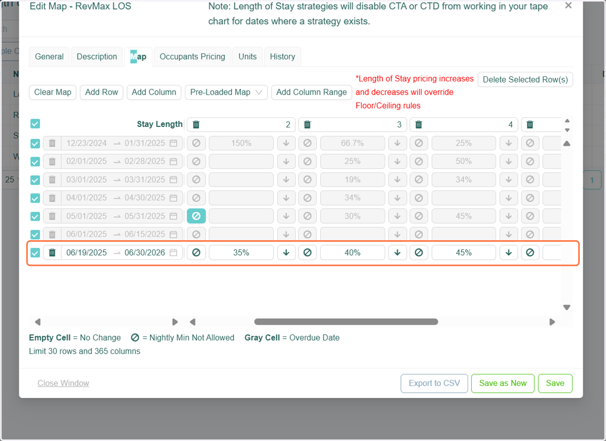Open the Occupants Pricing tab
606x441 pixels.
tap(192, 57)
